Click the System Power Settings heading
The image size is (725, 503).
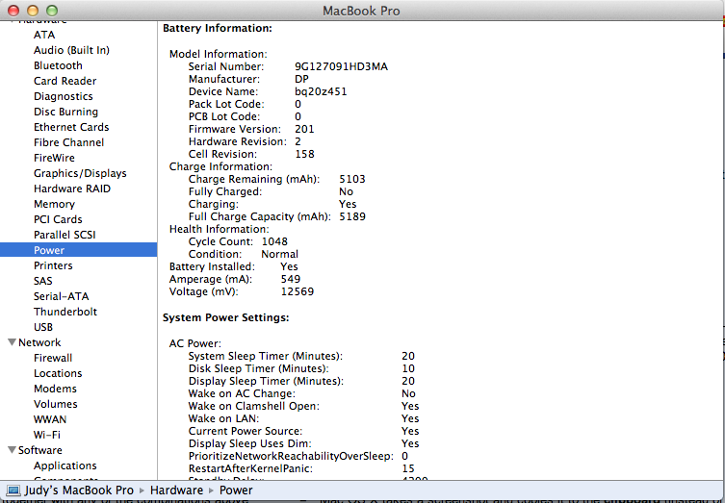tap(225, 317)
